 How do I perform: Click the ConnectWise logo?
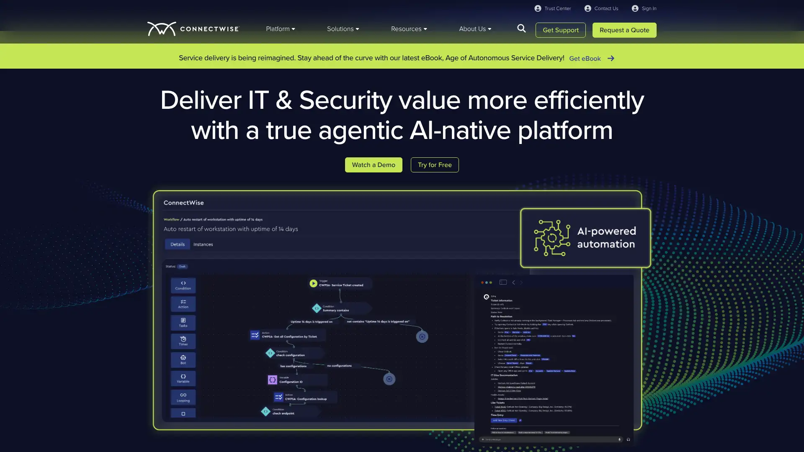(x=193, y=29)
